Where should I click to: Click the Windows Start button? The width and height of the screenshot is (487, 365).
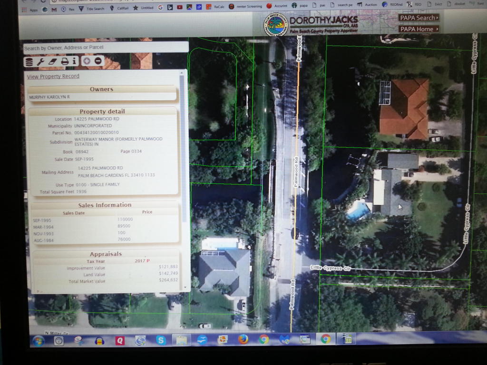click(38, 340)
